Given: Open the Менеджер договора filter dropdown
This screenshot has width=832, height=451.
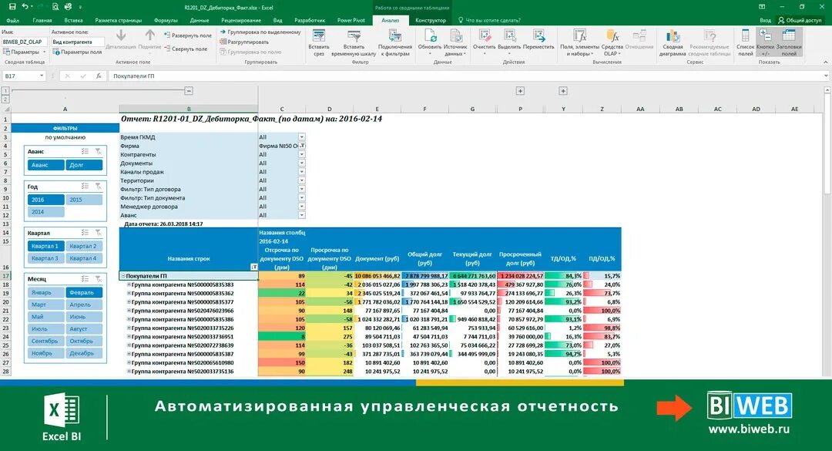Looking at the screenshot, I should pyautogui.click(x=301, y=207).
